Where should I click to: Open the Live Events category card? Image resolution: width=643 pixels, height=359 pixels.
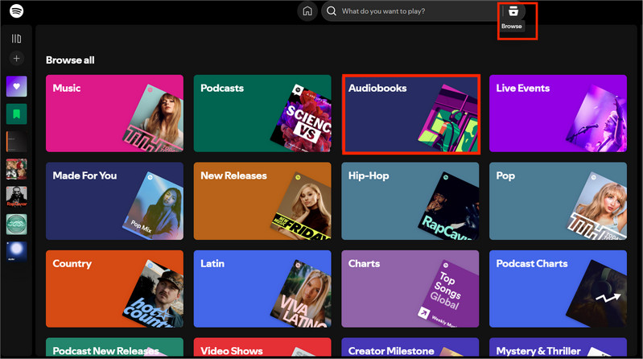point(558,113)
